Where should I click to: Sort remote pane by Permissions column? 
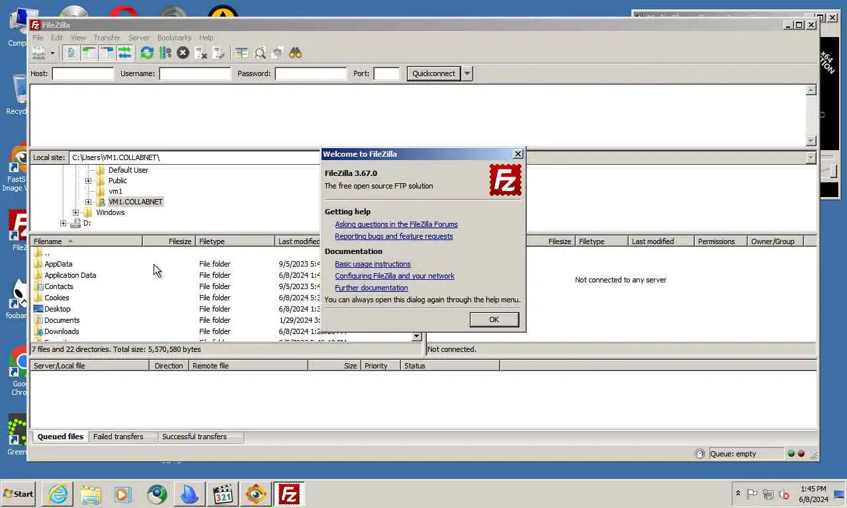coord(721,241)
